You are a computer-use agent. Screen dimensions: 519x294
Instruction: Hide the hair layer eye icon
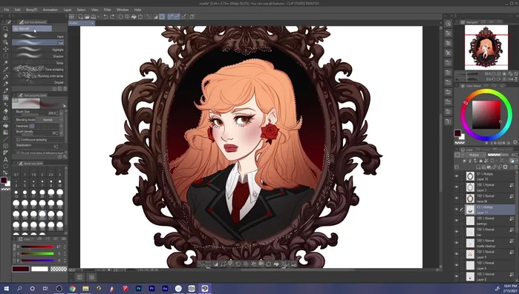pos(457,232)
